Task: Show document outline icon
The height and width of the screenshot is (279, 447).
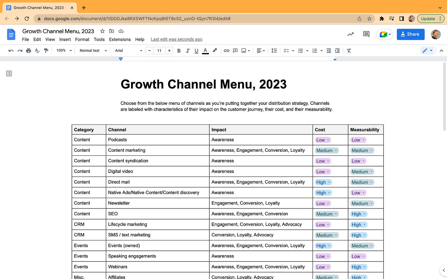Action: click(9, 74)
